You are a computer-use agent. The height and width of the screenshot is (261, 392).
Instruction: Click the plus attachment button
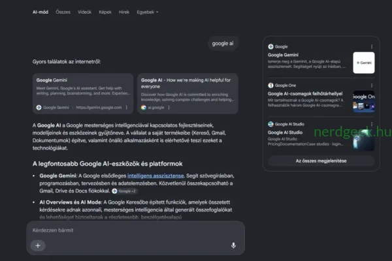38,245
